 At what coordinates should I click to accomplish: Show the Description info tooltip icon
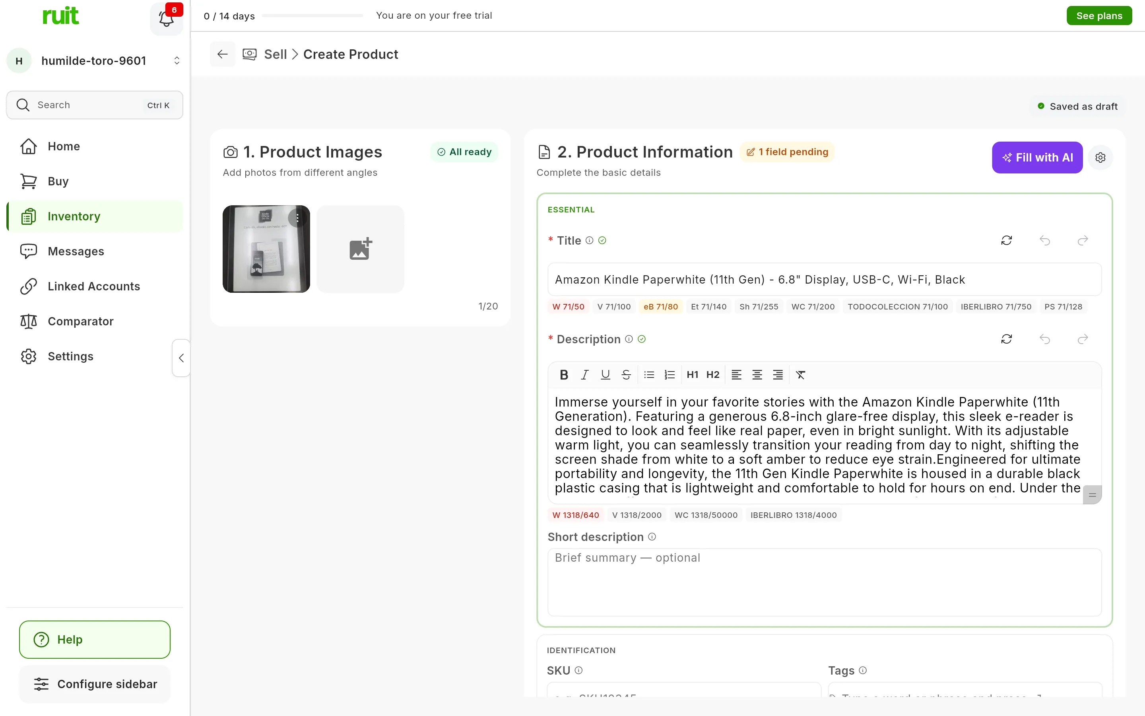click(628, 339)
